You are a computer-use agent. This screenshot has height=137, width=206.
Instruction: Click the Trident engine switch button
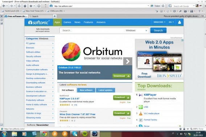pos(156,6)
